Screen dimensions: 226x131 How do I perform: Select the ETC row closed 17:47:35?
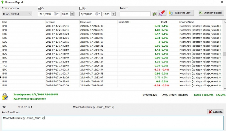tap(112, 58)
